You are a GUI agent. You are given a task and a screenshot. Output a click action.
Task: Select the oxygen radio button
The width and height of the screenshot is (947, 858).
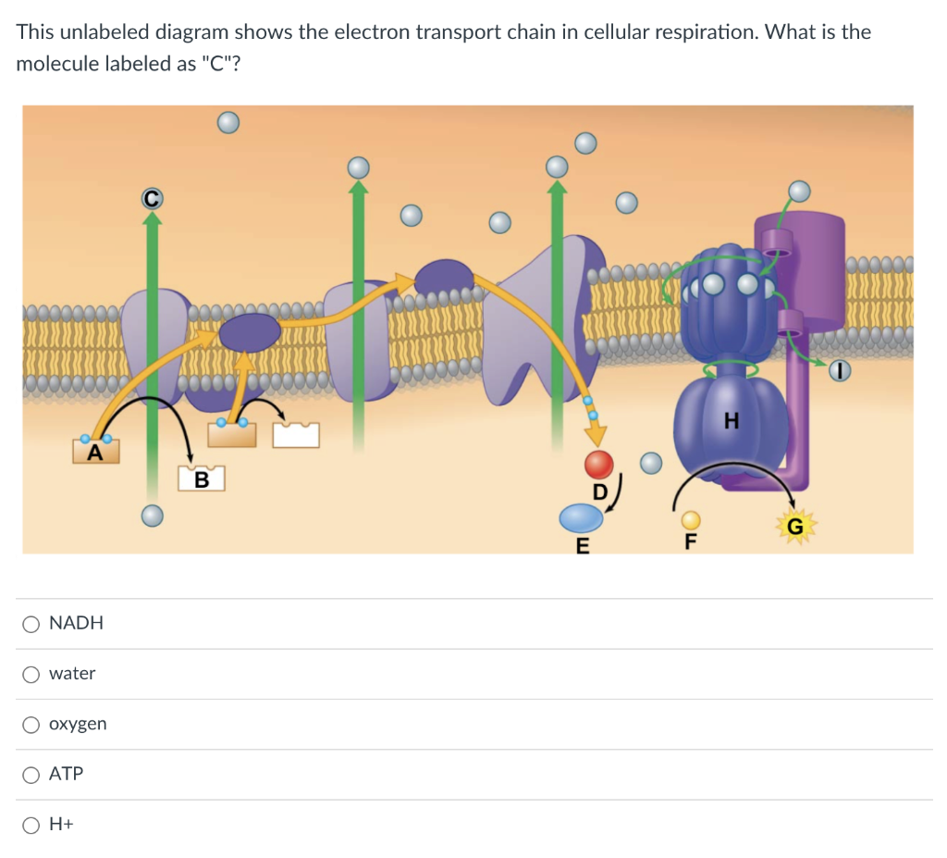(31, 725)
